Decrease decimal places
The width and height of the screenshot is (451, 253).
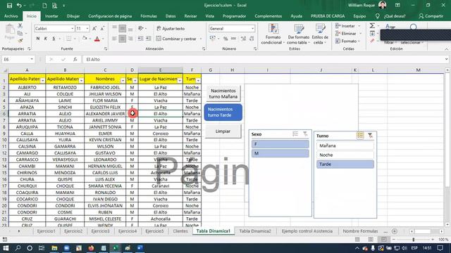[252, 39]
